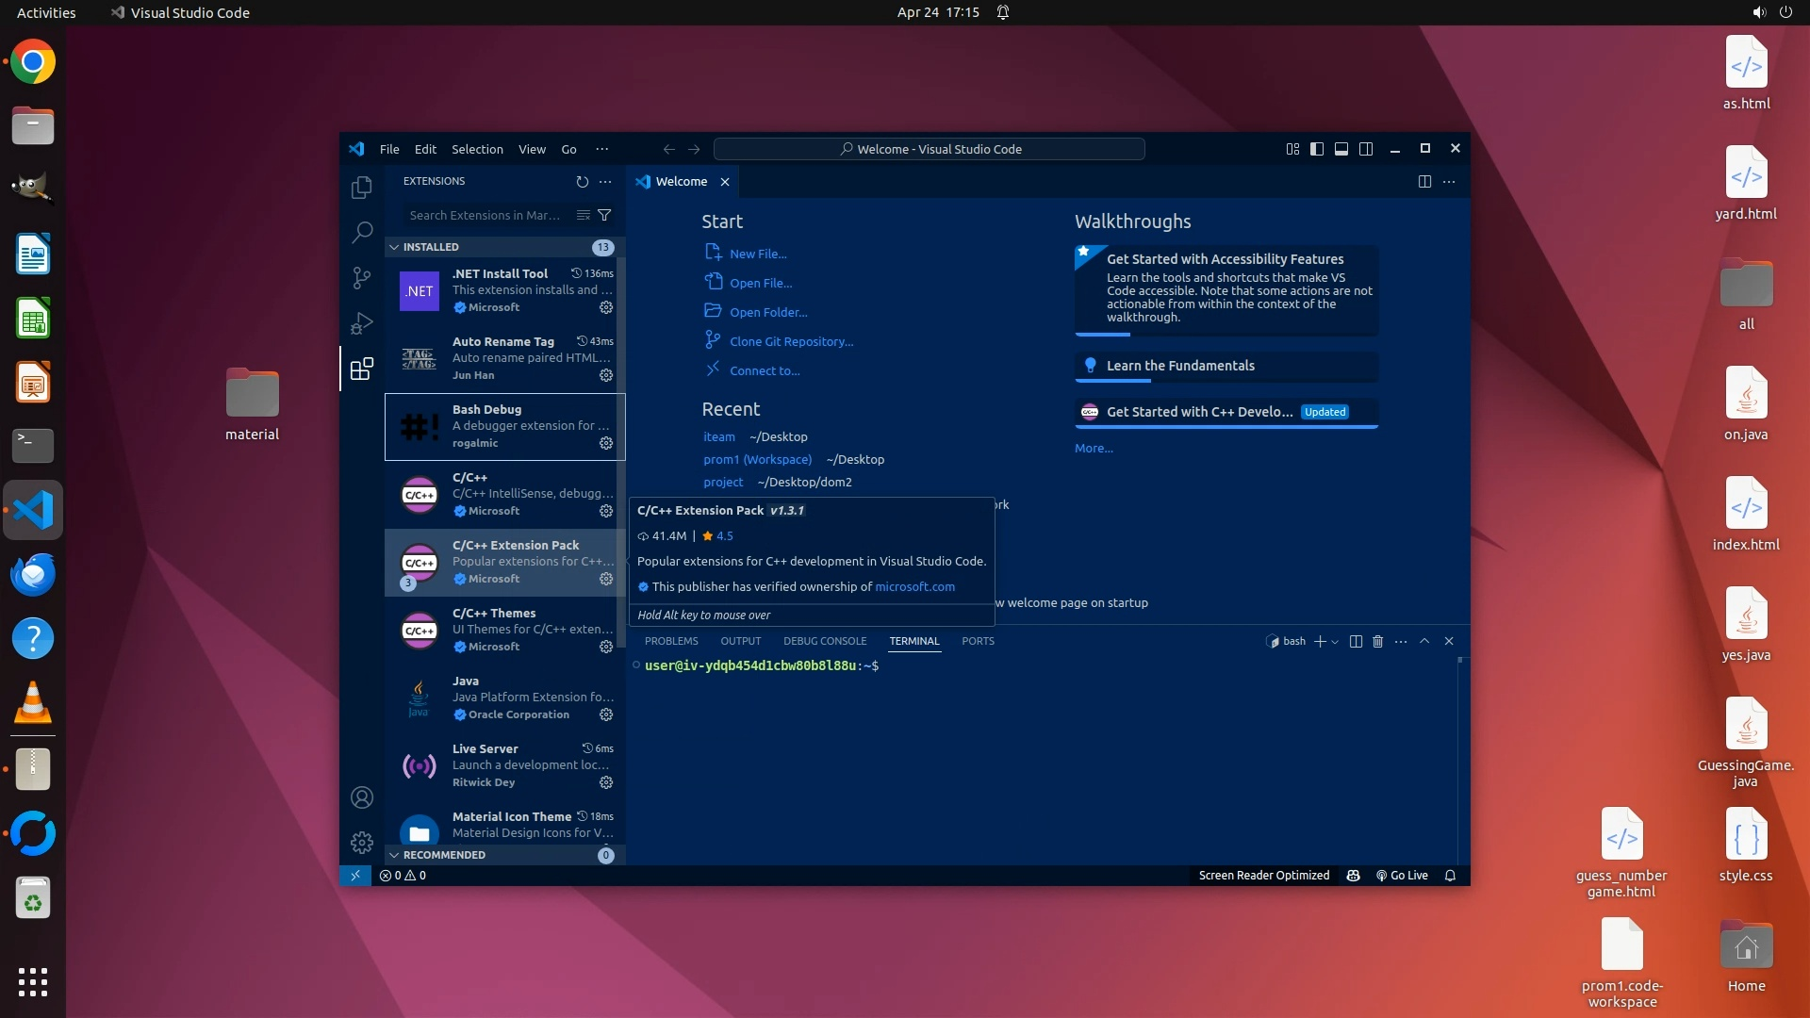Open launch profile dropdown next to plus

[x=1335, y=642]
